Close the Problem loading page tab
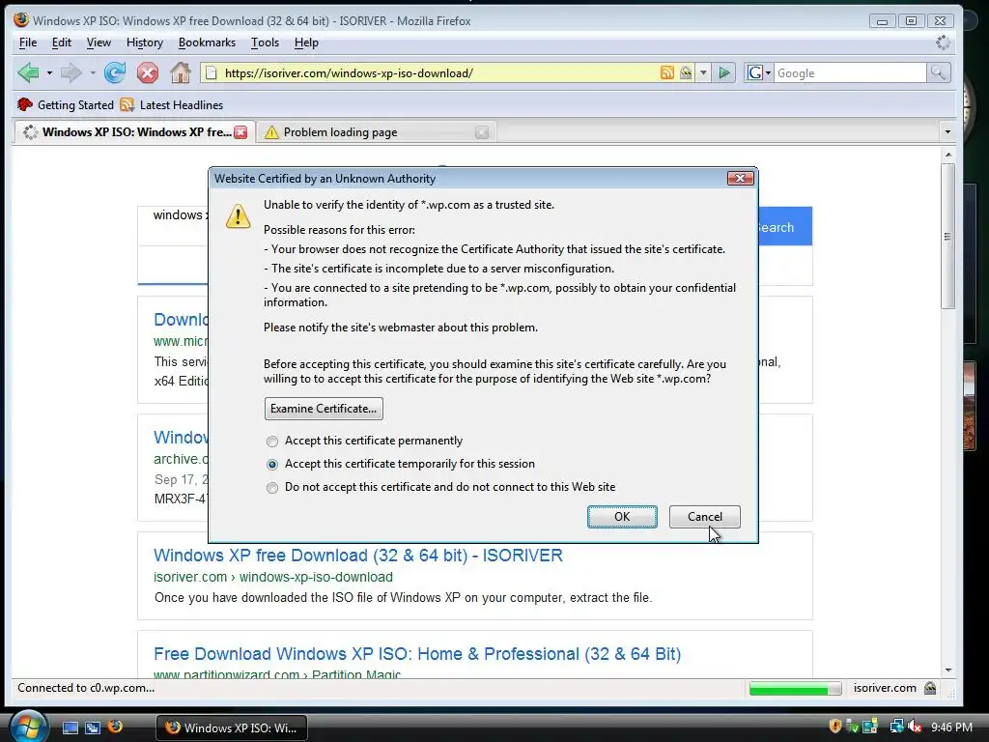Image resolution: width=989 pixels, height=742 pixels. pyautogui.click(x=482, y=131)
